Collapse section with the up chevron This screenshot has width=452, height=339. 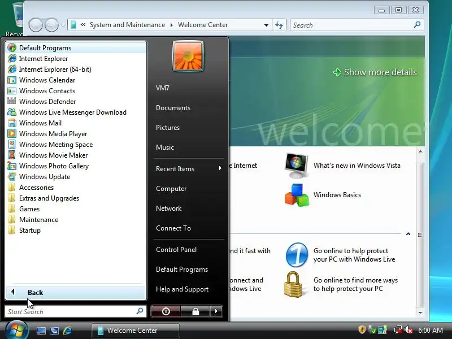[x=408, y=234]
